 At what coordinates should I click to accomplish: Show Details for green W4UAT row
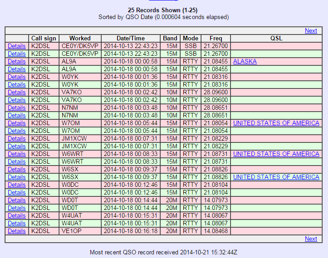(x=17, y=223)
